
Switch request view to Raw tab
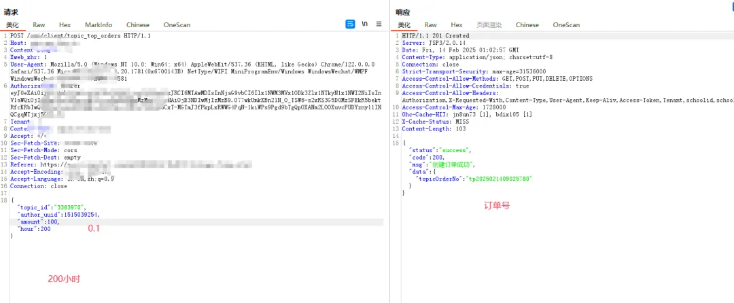click(x=39, y=24)
